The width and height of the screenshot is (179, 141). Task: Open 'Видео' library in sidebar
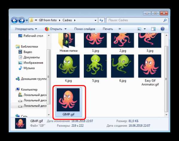(x=28, y=52)
